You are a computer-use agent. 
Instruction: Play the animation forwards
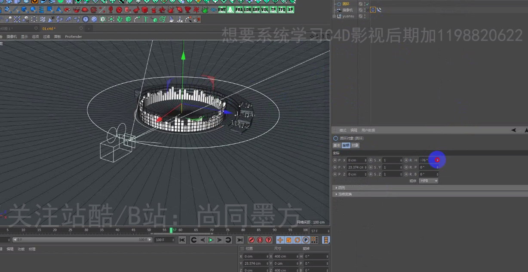point(211,240)
